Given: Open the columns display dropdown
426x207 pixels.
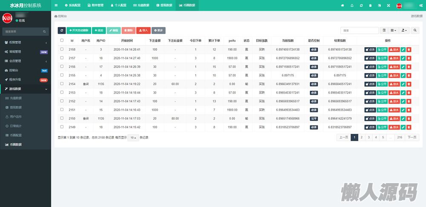Looking at the screenshot, I should click(394, 31).
